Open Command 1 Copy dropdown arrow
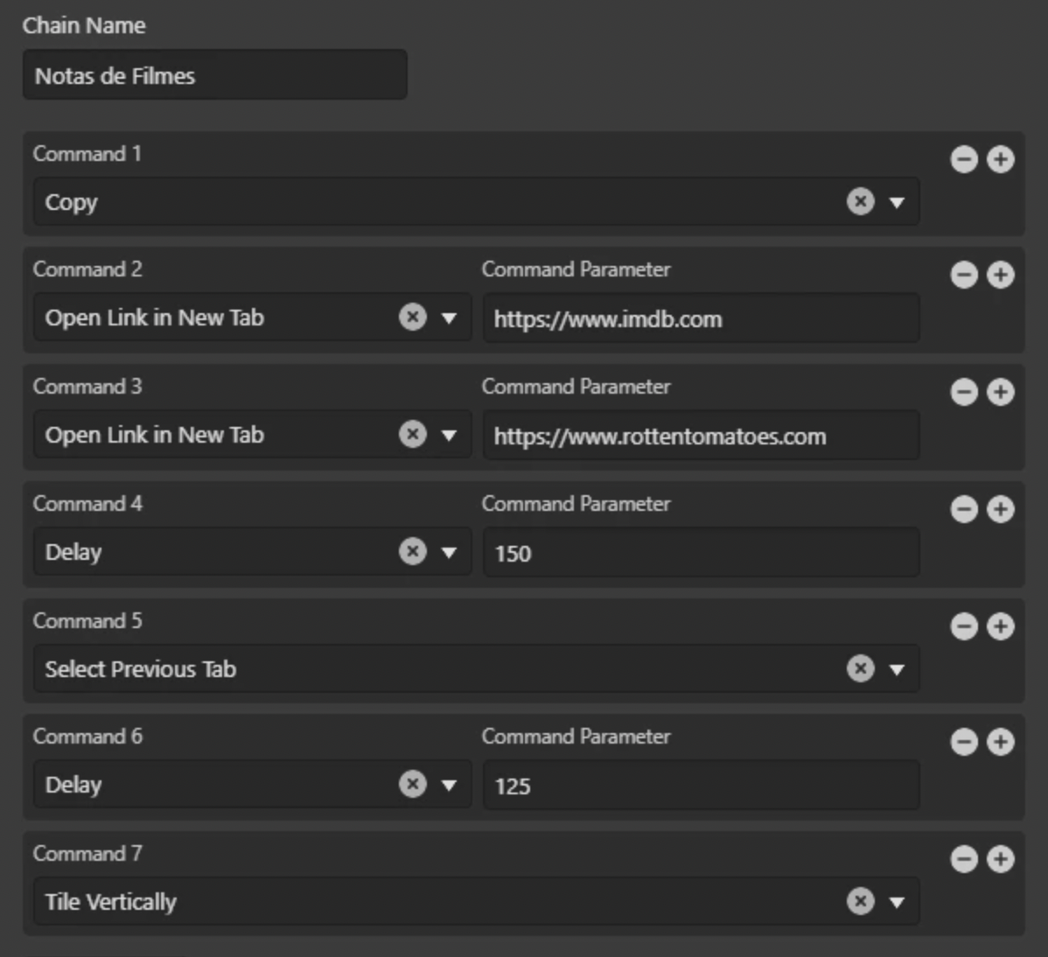The width and height of the screenshot is (1048, 957). 897,202
